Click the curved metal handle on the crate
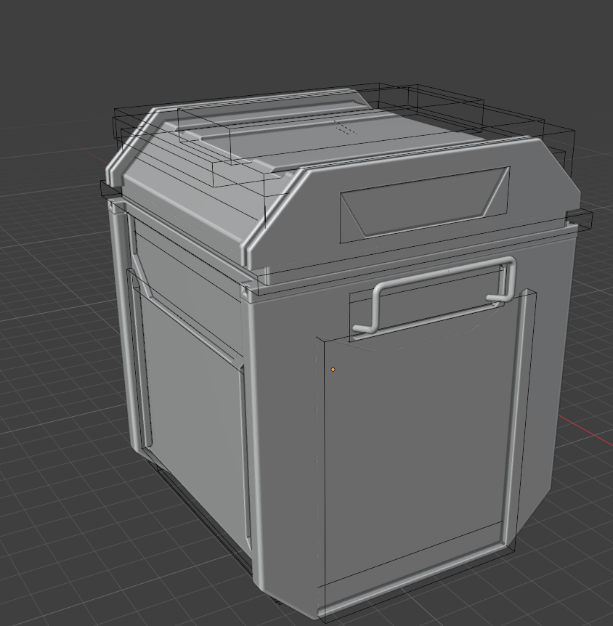The width and height of the screenshot is (613, 626). click(x=434, y=294)
